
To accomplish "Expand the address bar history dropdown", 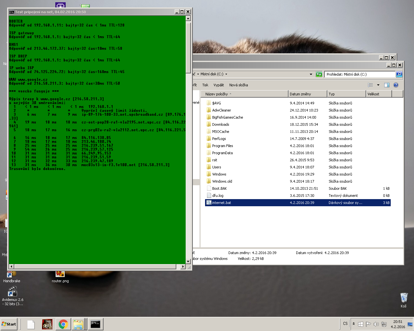I will pos(311,74).
